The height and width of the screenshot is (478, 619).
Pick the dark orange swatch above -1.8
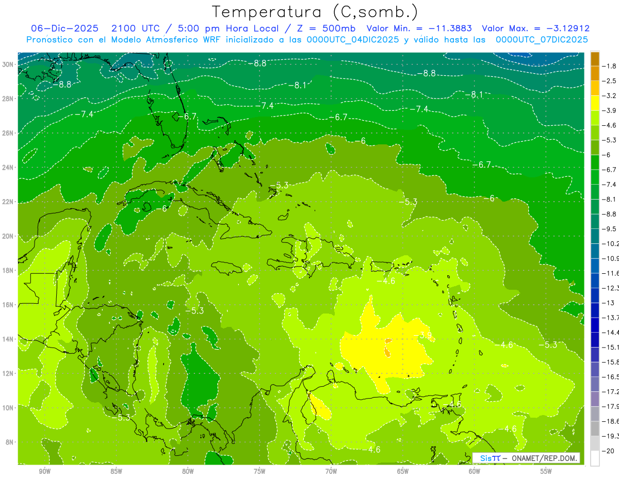coord(595,59)
